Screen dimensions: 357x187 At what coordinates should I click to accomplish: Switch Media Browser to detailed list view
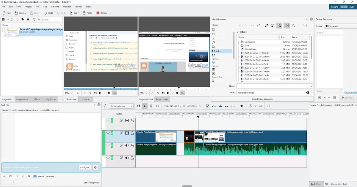[x=273, y=26]
